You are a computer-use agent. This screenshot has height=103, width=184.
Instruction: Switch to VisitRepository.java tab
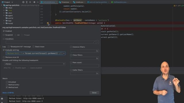[x=120, y=2]
